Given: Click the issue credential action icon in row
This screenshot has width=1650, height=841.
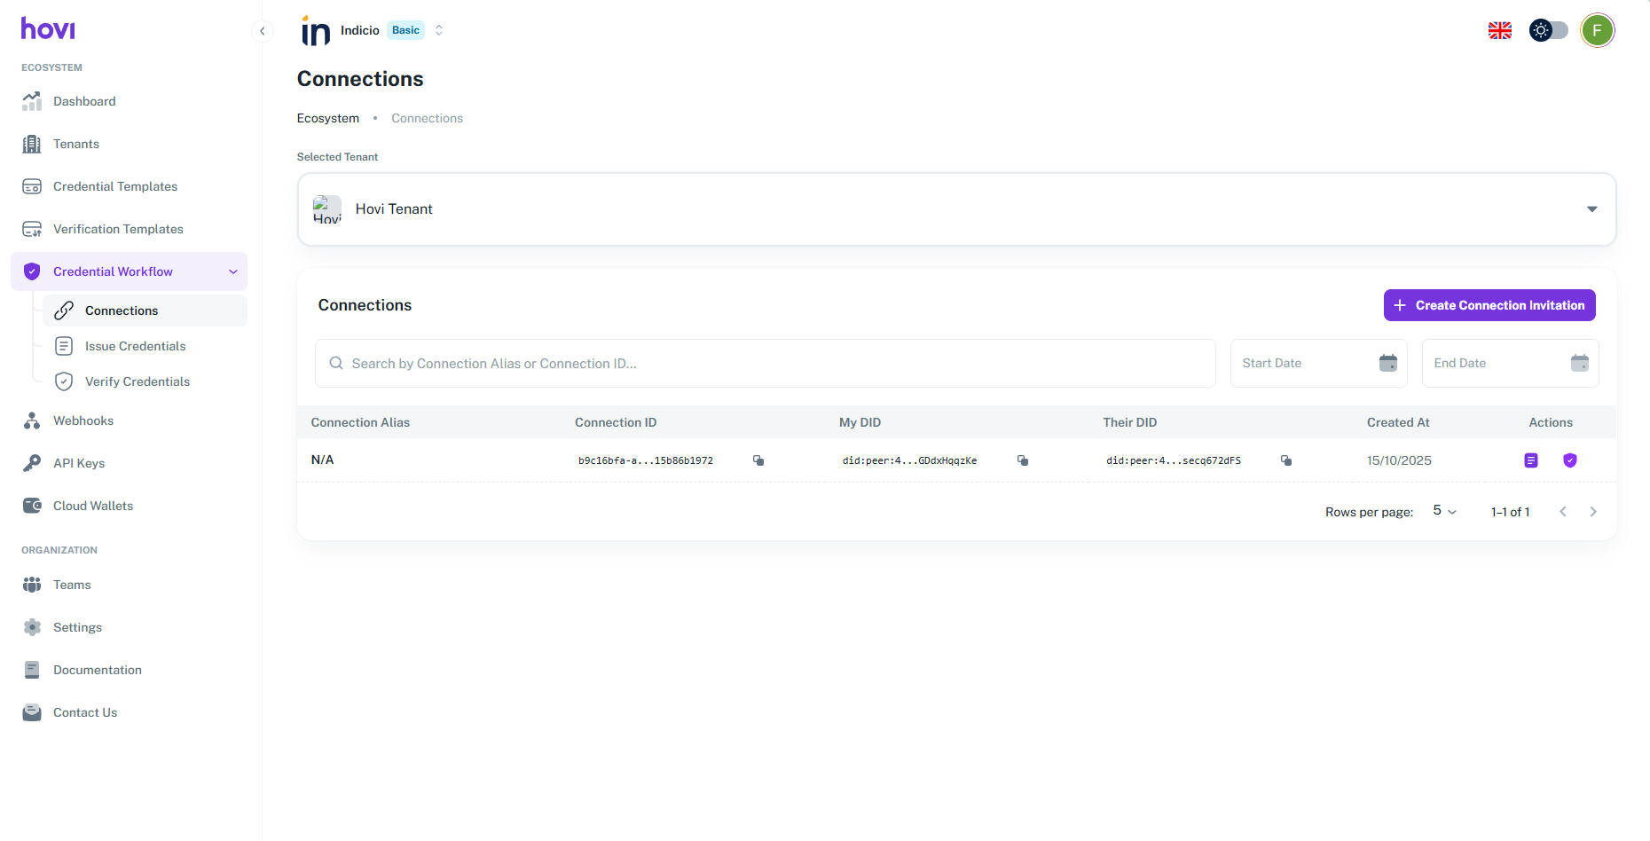Looking at the screenshot, I should (1531, 460).
